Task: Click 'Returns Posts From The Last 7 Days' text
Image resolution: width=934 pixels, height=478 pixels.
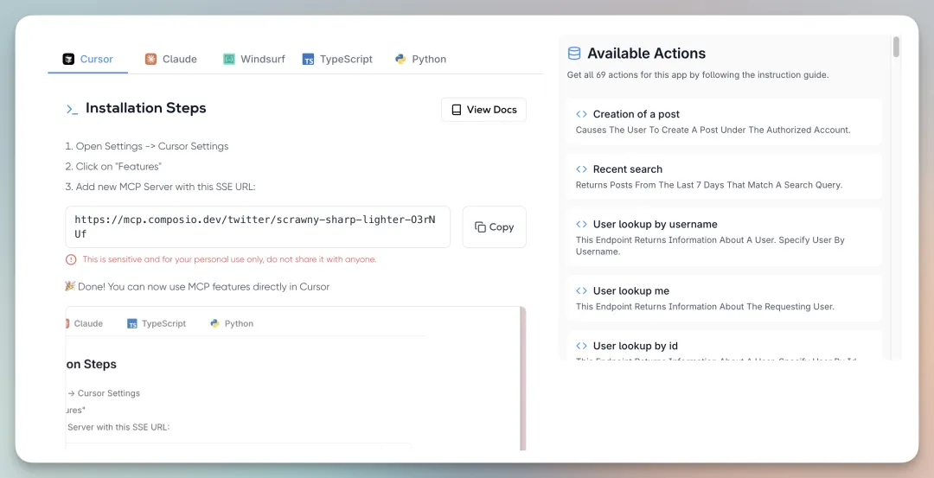Action: (709, 185)
